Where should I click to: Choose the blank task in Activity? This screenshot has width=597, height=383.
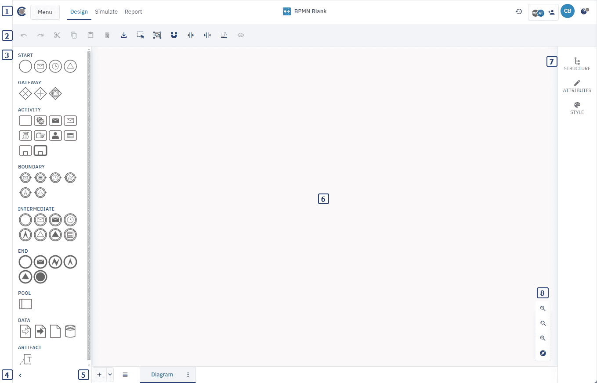point(25,121)
